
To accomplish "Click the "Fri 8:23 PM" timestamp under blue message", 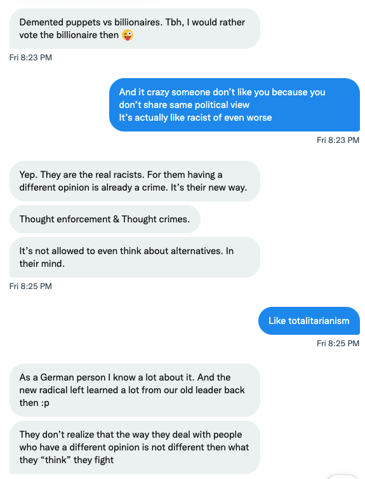I will coord(338,140).
